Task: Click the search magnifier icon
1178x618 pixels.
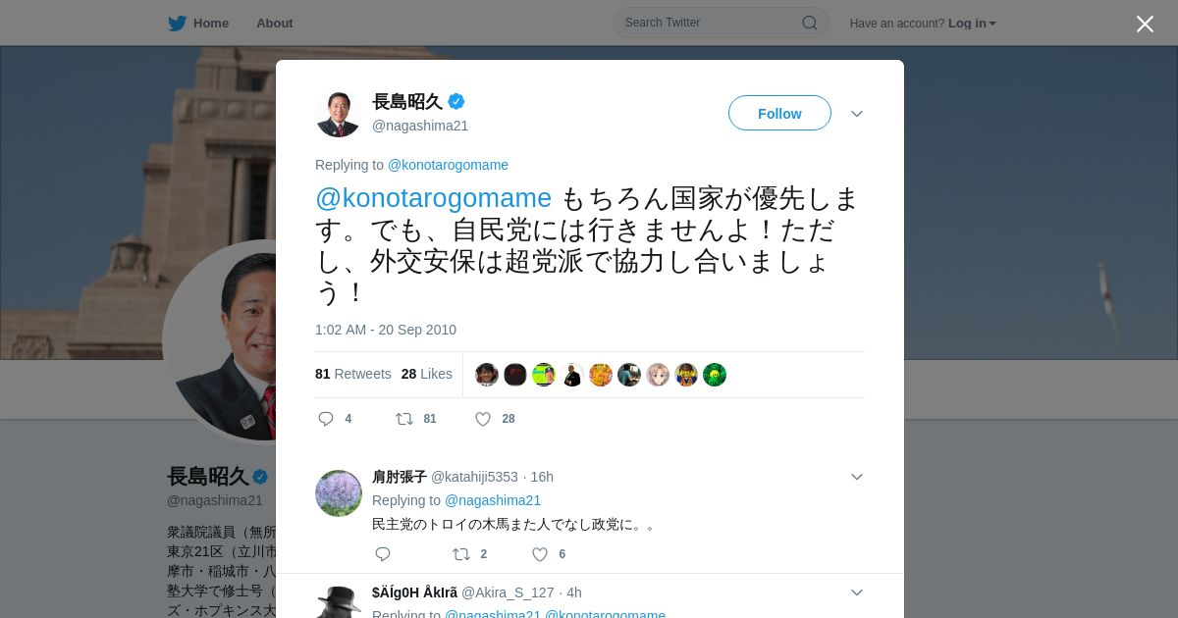Action: [x=809, y=23]
